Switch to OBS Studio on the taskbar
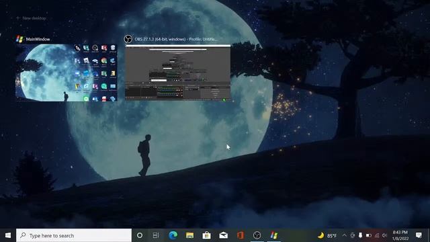 coord(257,235)
